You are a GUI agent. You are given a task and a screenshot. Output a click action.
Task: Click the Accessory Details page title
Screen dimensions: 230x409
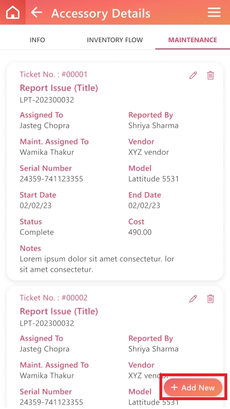click(x=101, y=13)
